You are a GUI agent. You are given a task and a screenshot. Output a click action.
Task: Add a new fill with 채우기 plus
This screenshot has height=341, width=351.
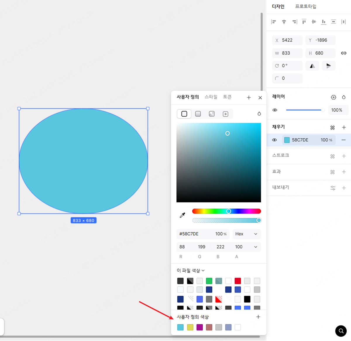coord(344,127)
